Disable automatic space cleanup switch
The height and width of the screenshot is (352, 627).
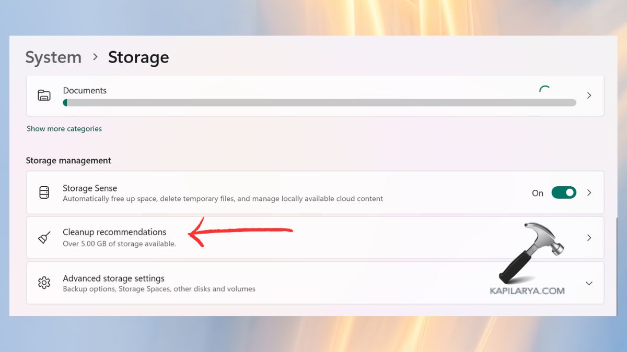(x=563, y=192)
